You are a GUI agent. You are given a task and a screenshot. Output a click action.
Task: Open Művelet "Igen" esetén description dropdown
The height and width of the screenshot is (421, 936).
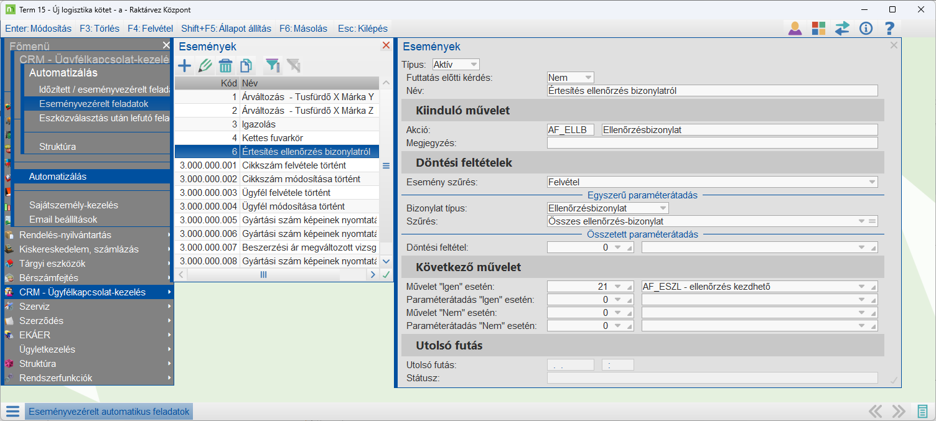(x=862, y=287)
